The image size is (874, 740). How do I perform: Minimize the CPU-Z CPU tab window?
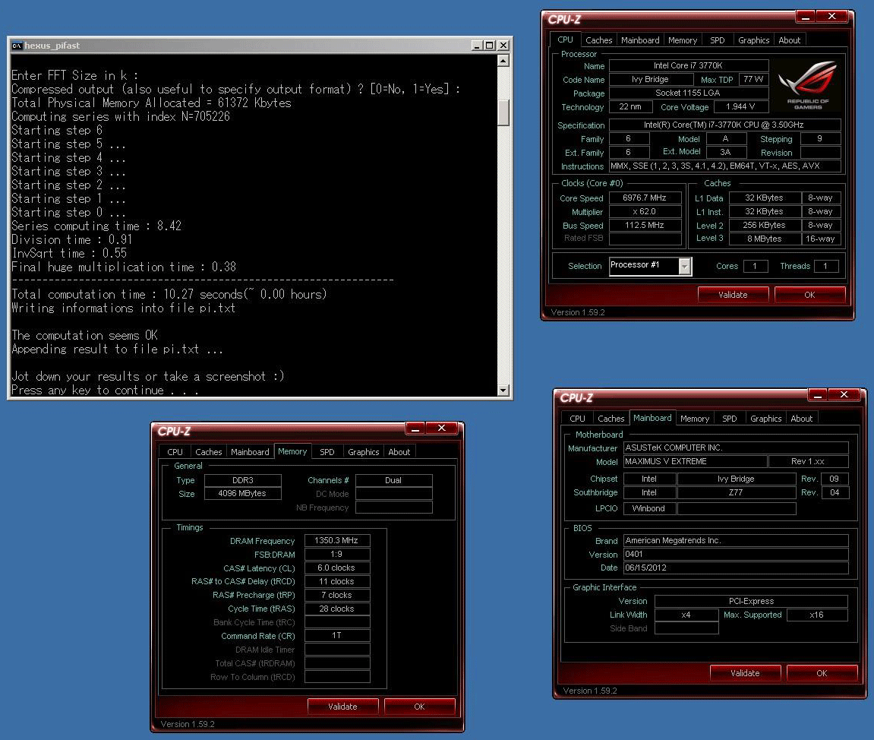point(805,17)
